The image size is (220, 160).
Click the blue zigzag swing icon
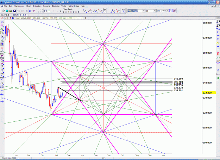[x=30, y=11]
